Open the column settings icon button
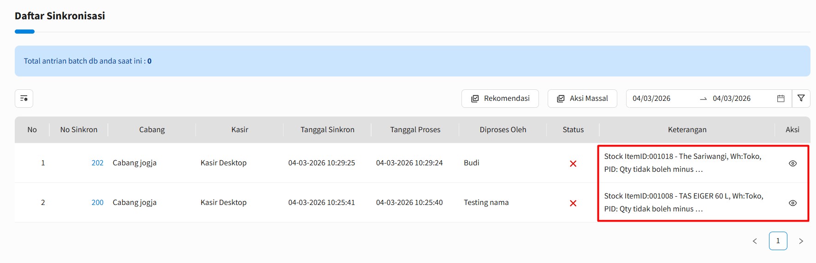This screenshot has height=263, width=816. click(x=24, y=99)
